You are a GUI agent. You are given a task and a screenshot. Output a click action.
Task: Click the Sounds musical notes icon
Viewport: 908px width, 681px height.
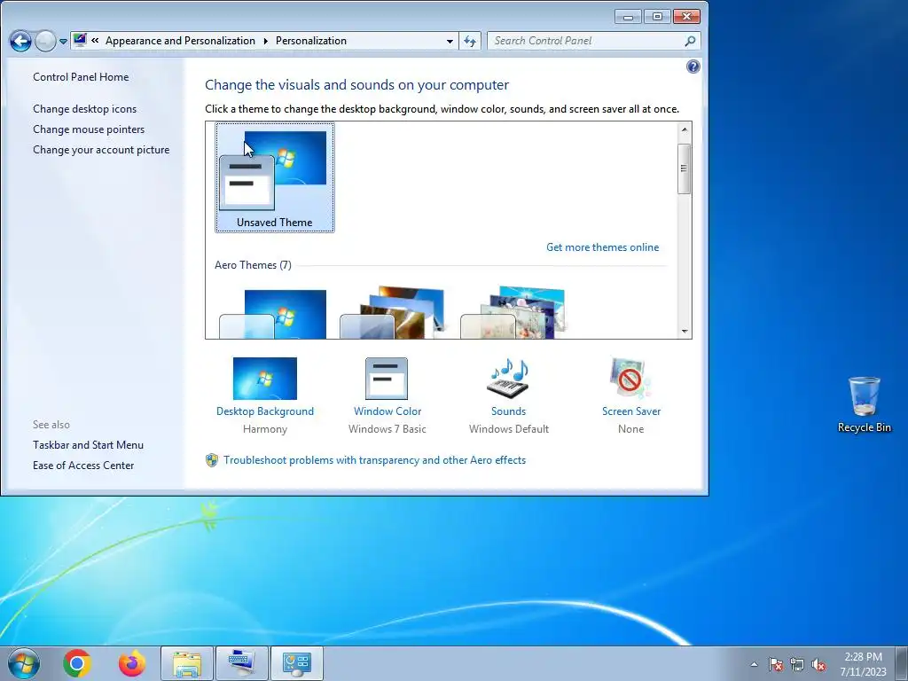[509, 378]
